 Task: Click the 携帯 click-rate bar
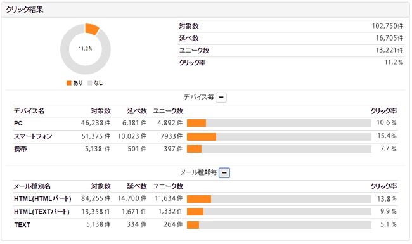[279, 149]
